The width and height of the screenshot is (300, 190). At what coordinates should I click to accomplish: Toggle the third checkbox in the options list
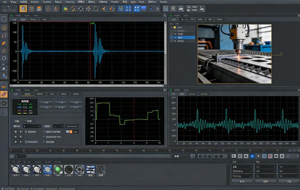pos(44,142)
